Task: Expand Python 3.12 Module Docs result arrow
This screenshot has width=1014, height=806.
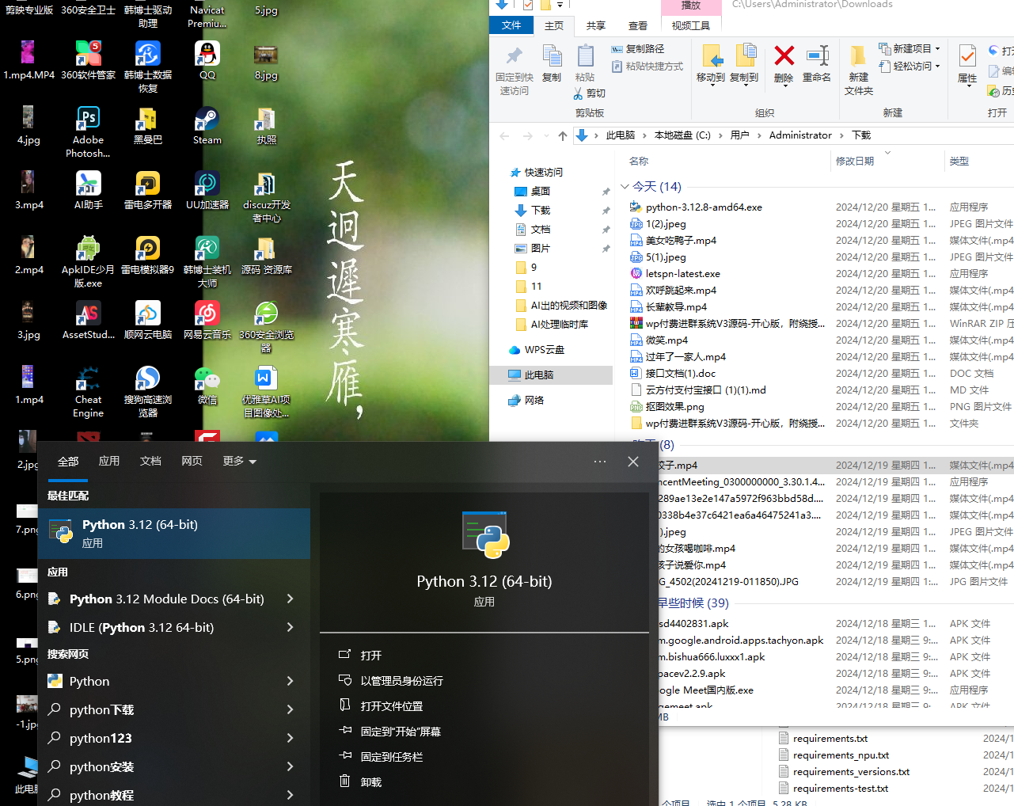Action: (290, 599)
